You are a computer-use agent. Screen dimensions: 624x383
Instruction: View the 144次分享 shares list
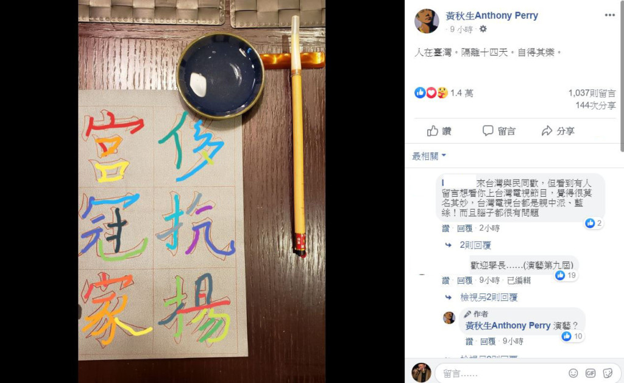click(595, 105)
